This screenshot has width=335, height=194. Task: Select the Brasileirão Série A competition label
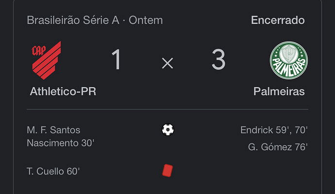coord(73,20)
